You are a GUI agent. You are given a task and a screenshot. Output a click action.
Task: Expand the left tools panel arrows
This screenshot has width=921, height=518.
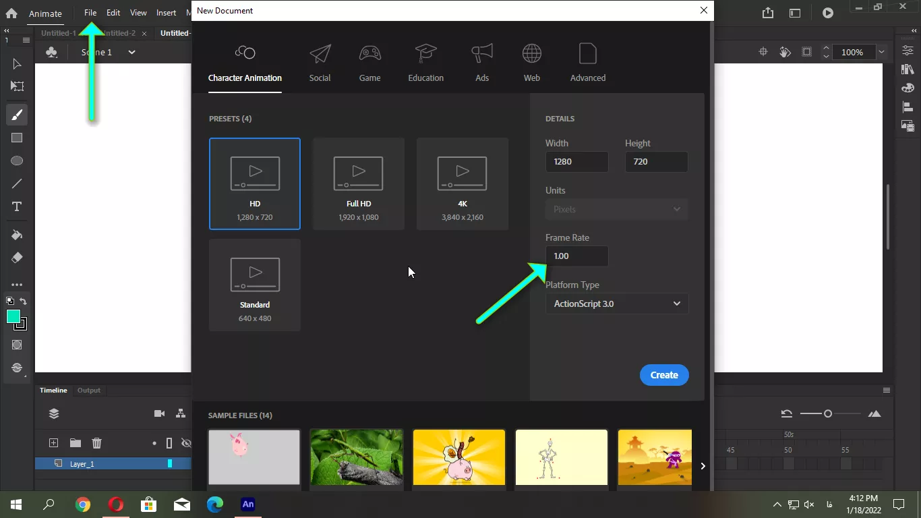click(x=7, y=31)
